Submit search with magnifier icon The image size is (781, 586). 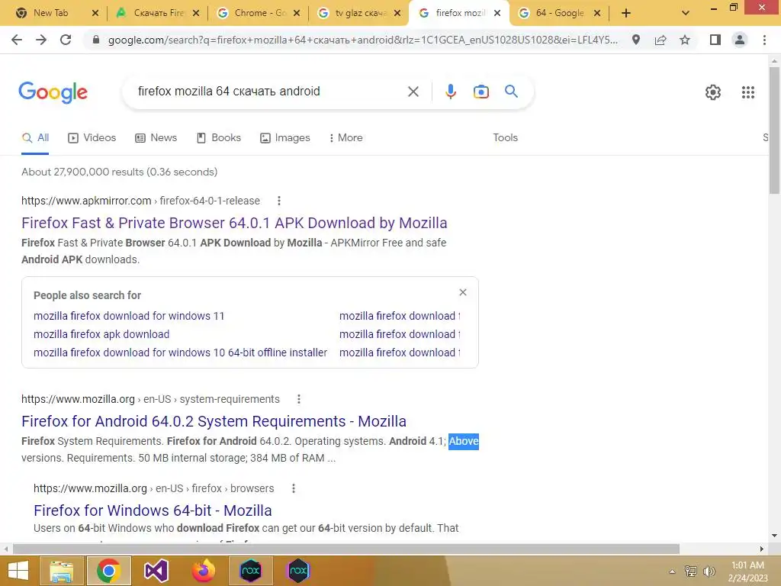tap(512, 92)
